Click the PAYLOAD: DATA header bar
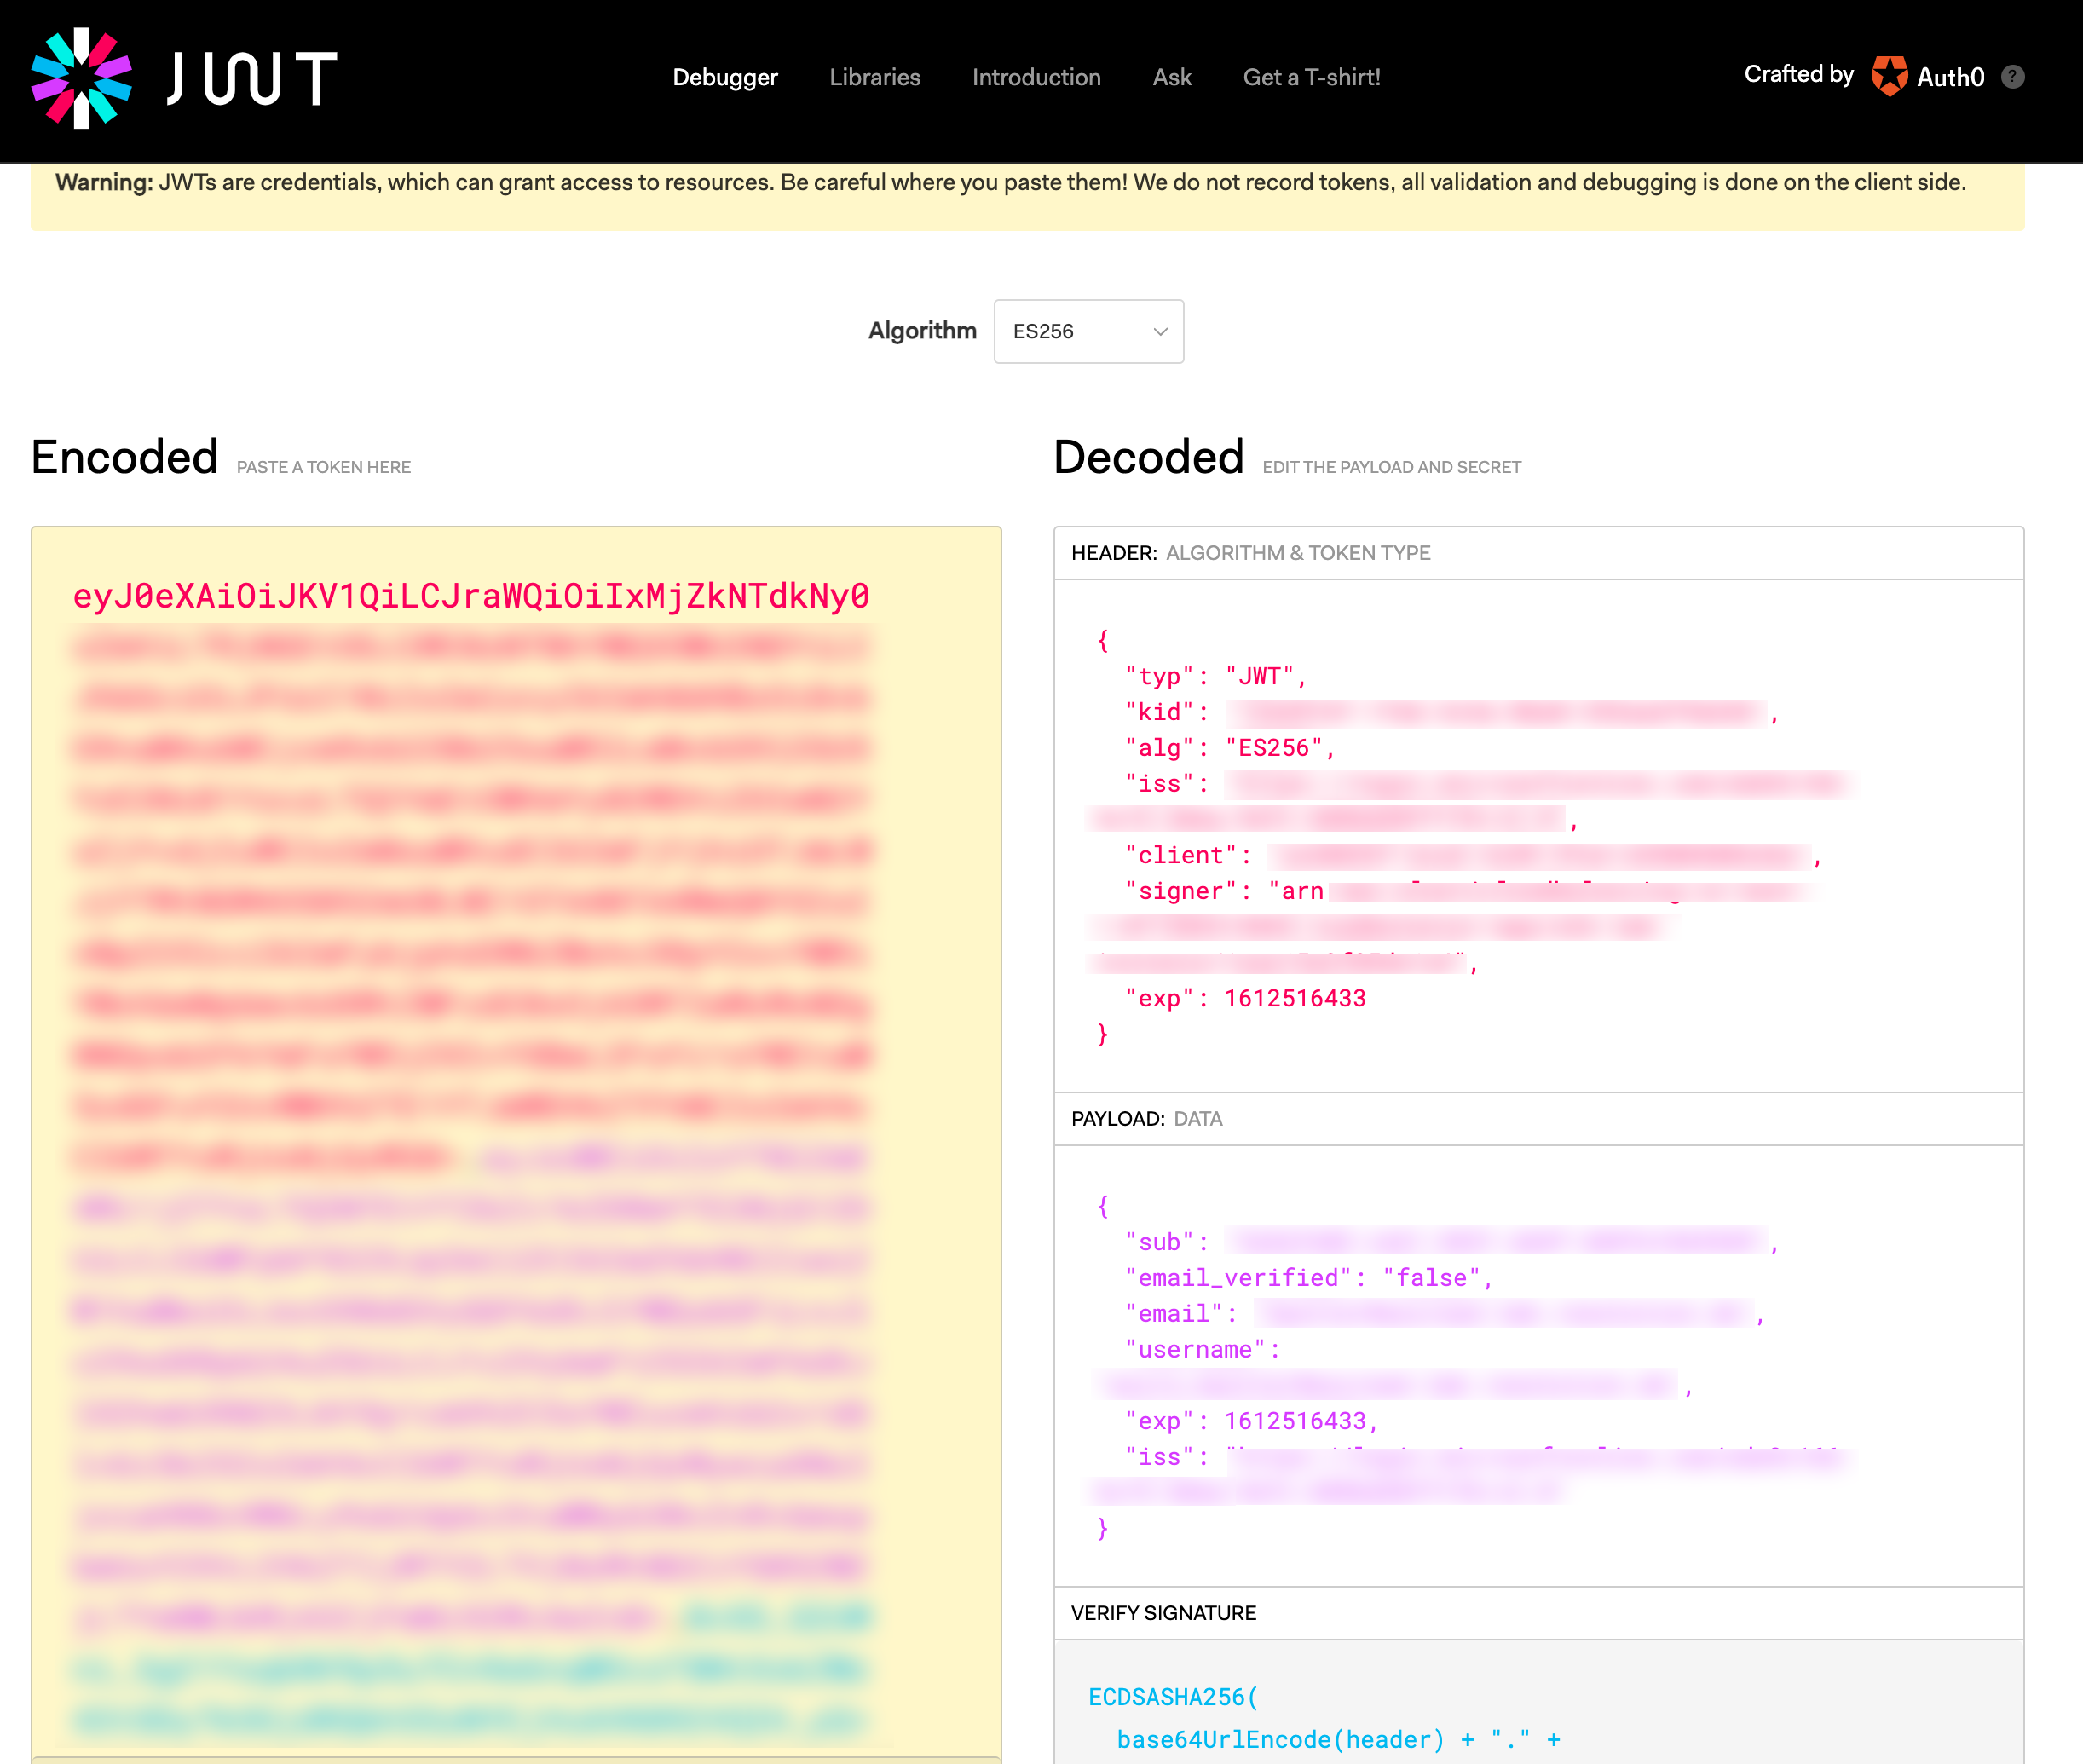The width and height of the screenshot is (2083, 1764). click(x=1147, y=1119)
